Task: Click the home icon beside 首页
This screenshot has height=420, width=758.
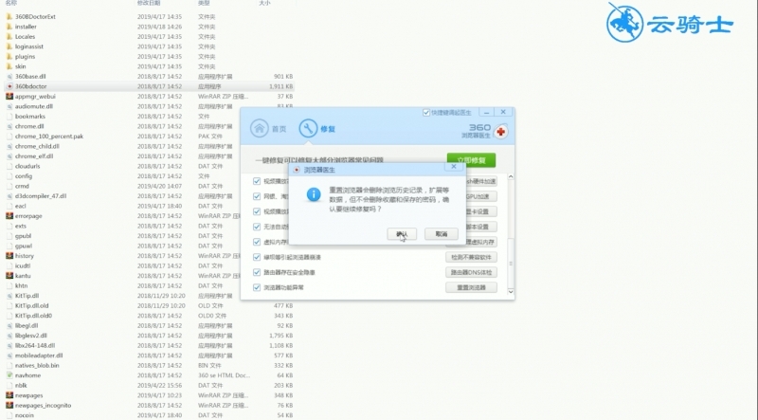Action: click(259, 128)
